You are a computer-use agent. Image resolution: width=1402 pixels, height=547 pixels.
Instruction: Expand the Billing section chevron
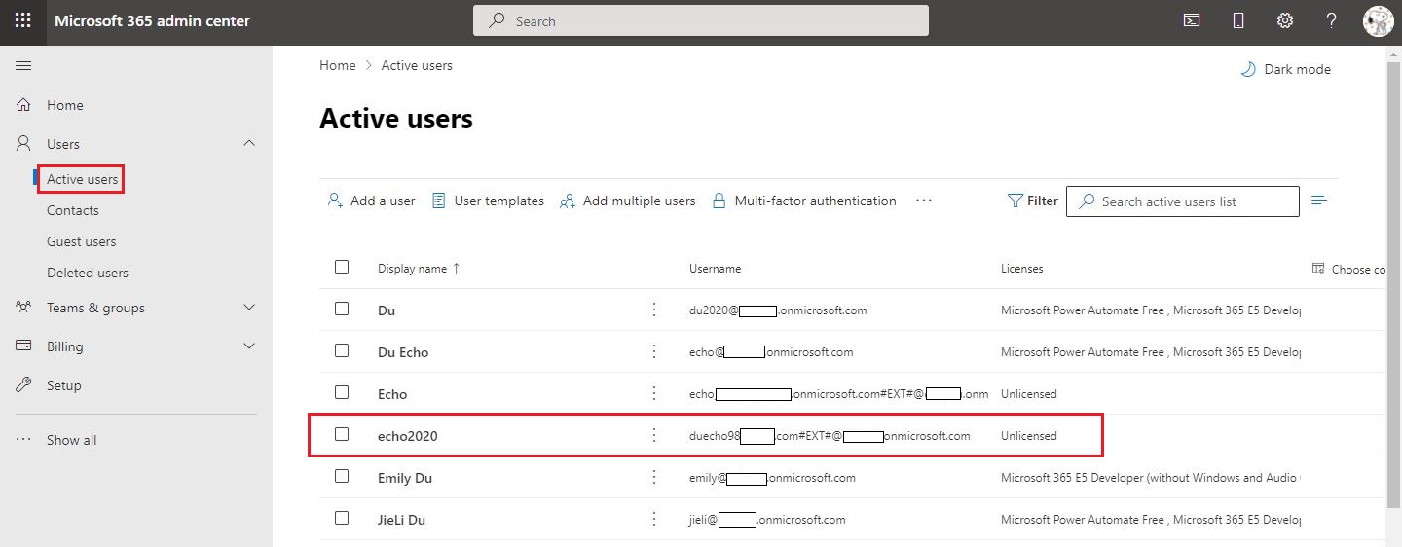tap(249, 346)
